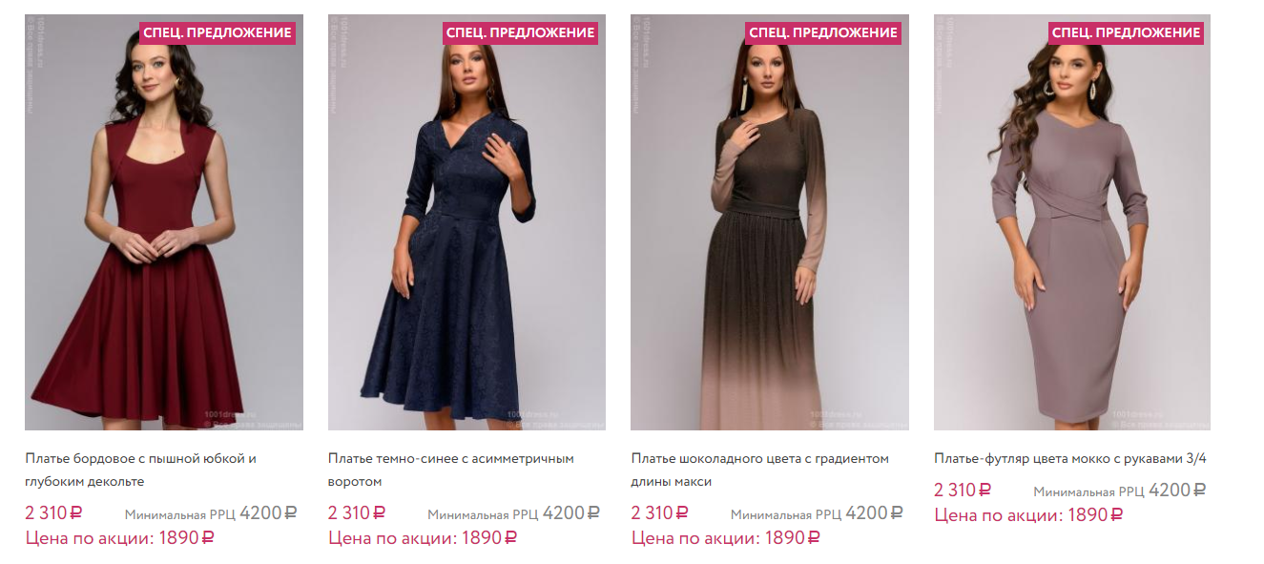Click Цена по акции under the burgundy dress
The width and height of the screenshot is (1264, 564).
119,538
